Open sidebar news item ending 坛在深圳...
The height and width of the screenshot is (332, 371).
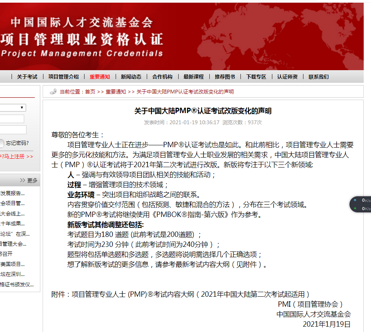pos(12,274)
